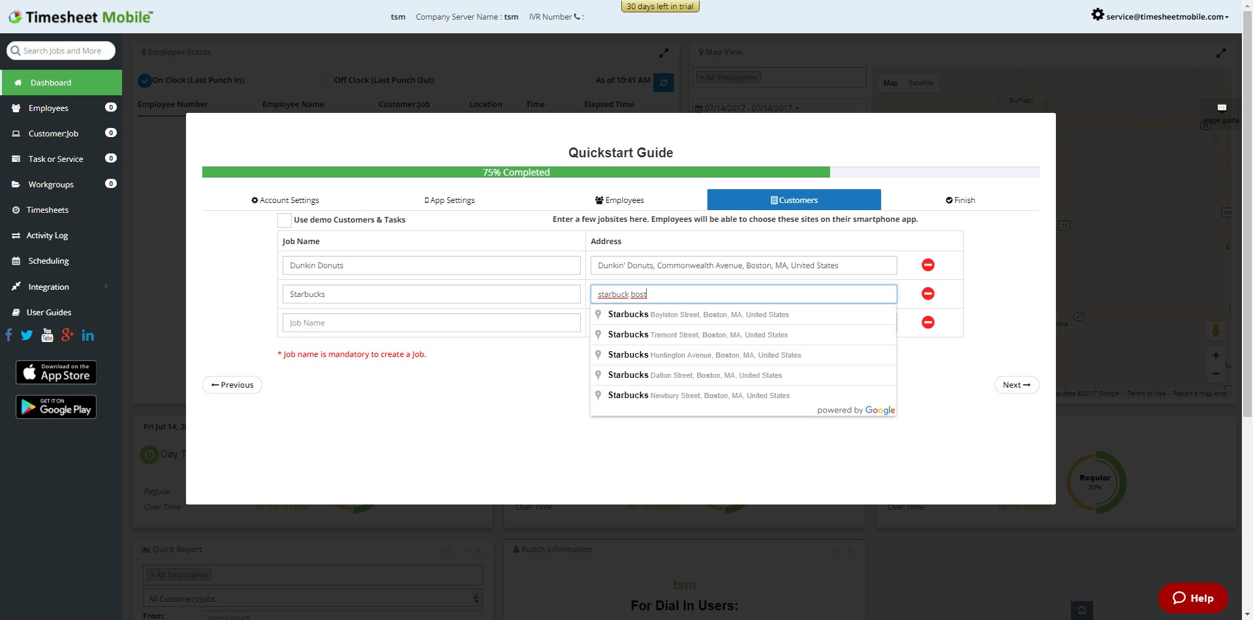Open YouTube social link
Image resolution: width=1253 pixels, height=620 pixels.
coord(47,335)
